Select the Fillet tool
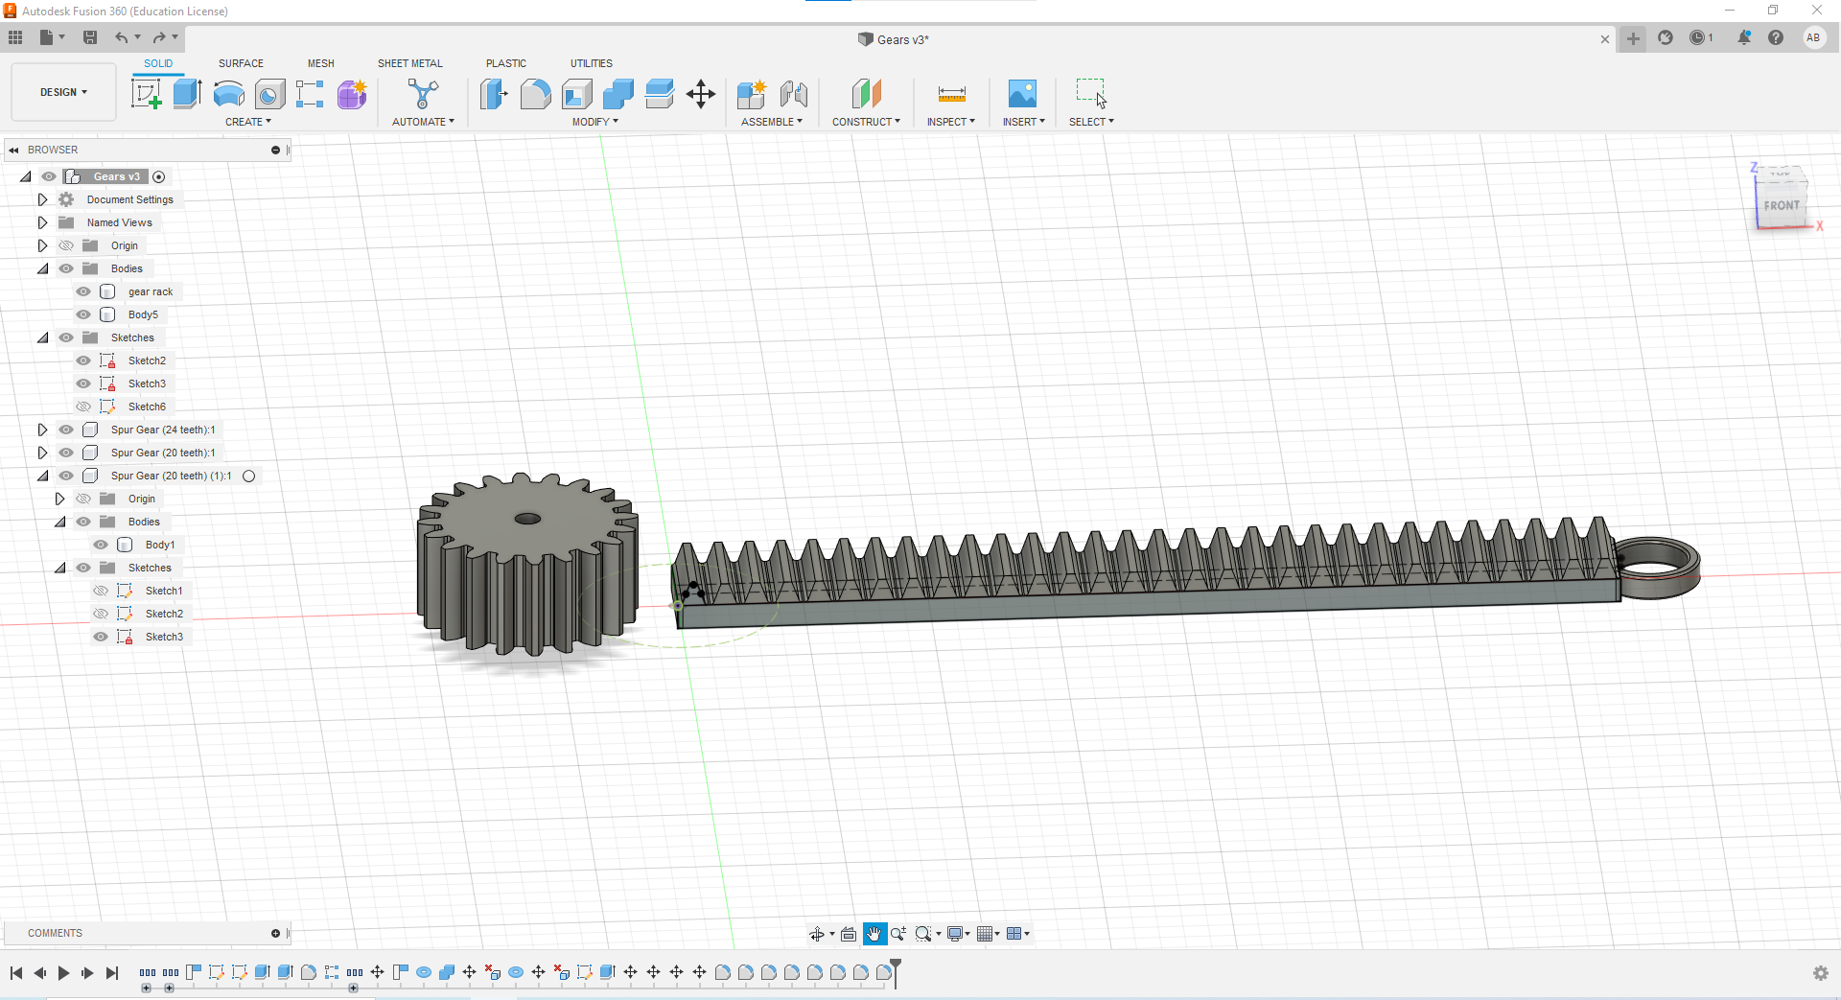Screen dimensions: 1841x1000 coord(536,94)
